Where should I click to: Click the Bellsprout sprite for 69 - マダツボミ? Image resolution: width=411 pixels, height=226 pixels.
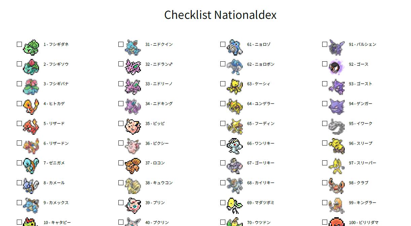[x=235, y=205]
